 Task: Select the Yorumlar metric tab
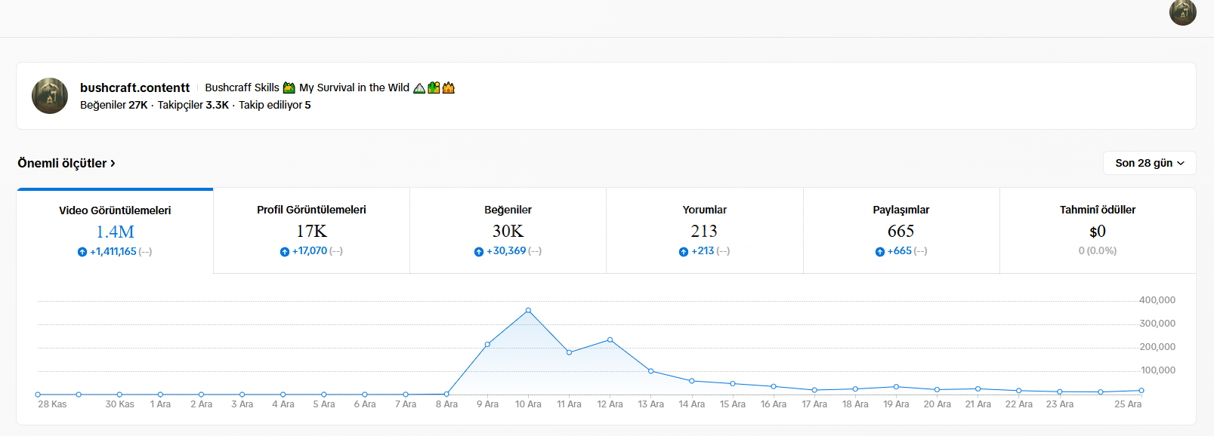[x=705, y=231]
